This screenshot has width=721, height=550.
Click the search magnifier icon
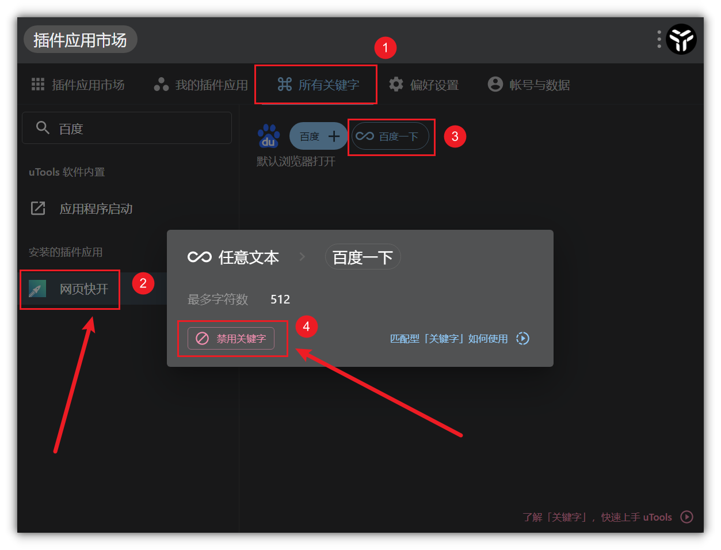click(x=43, y=127)
